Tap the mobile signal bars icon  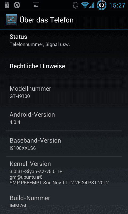click(92, 5)
